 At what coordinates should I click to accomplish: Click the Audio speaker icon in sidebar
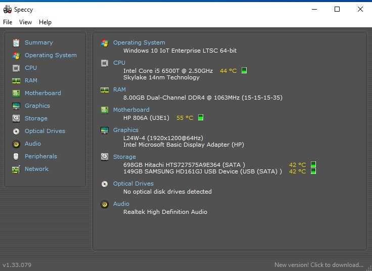pyautogui.click(x=16, y=144)
